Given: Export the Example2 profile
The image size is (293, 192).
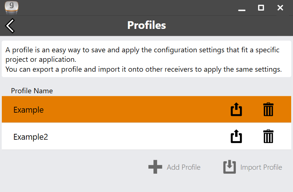Looking at the screenshot, I should [236, 136].
